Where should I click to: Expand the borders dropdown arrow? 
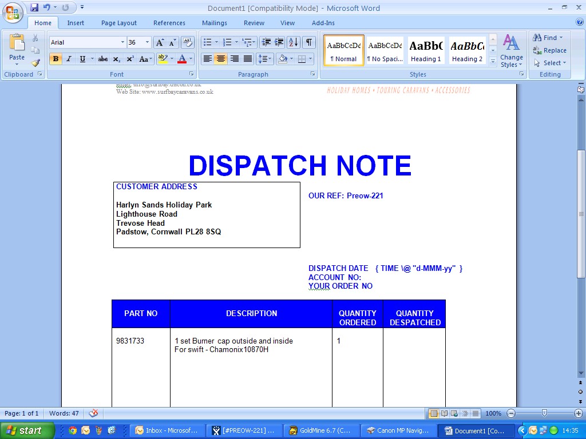[x=310, y=59]
